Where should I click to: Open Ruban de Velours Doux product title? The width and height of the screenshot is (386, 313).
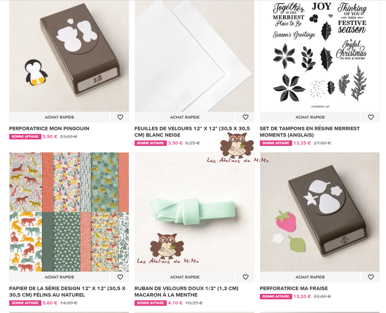(186, 291)
